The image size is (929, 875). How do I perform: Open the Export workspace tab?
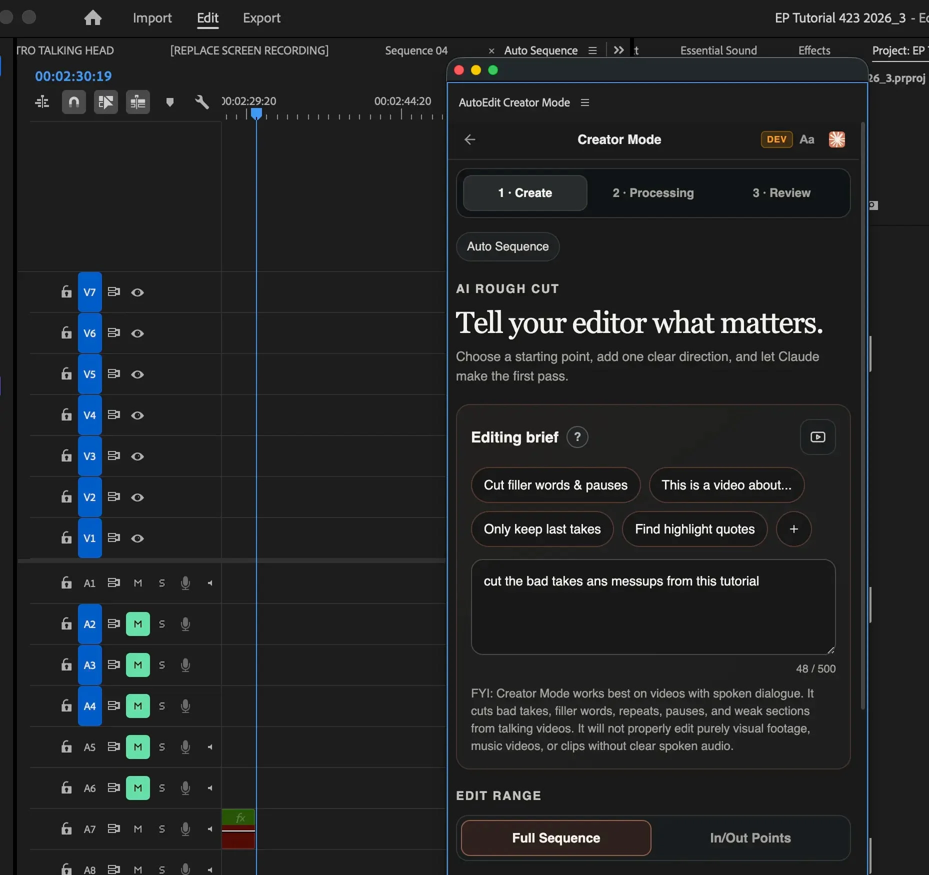(x=261, y=18)
